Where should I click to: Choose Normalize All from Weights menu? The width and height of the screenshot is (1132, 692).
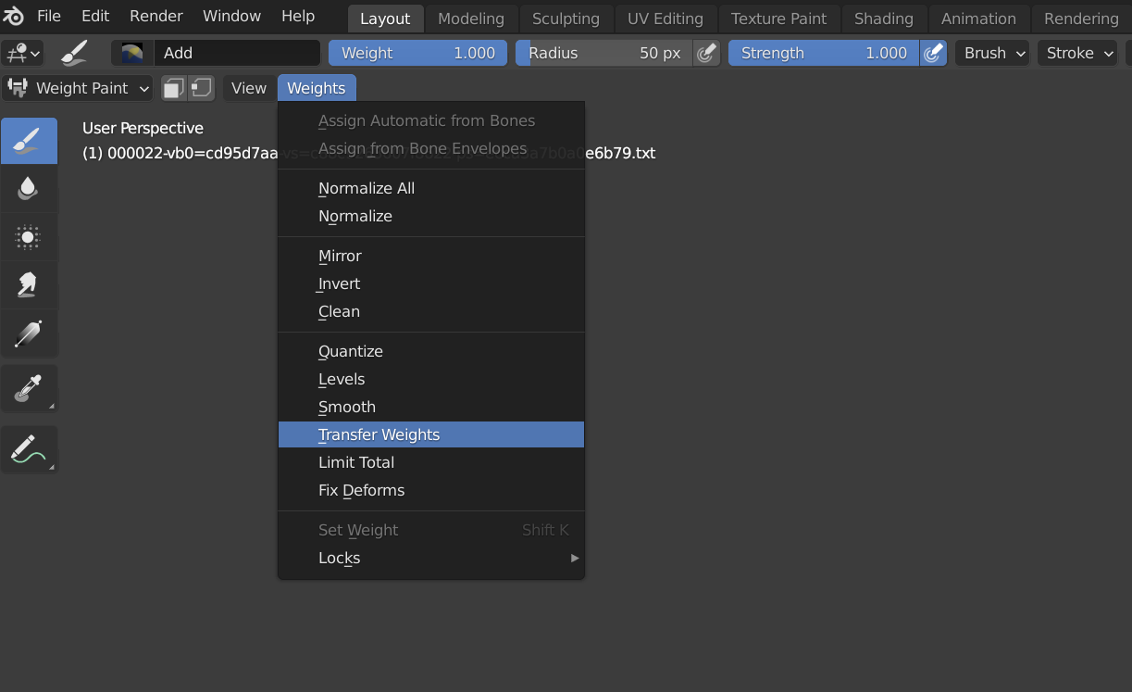tap(431, 188)
